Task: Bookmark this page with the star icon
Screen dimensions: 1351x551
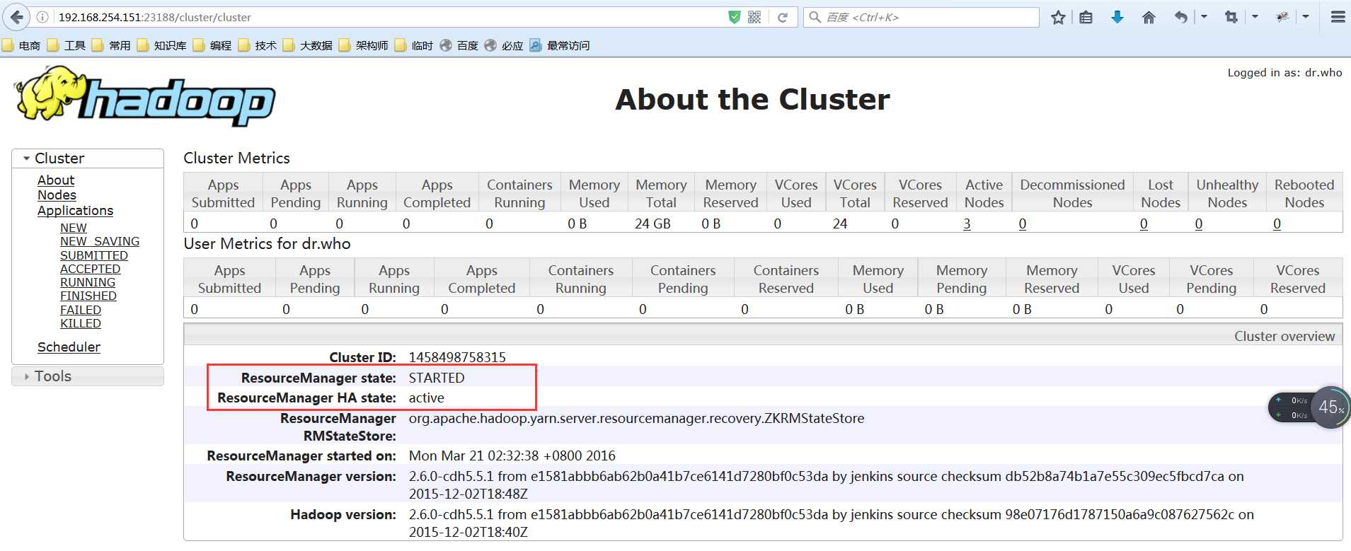Action: (x=1058, y=17)
